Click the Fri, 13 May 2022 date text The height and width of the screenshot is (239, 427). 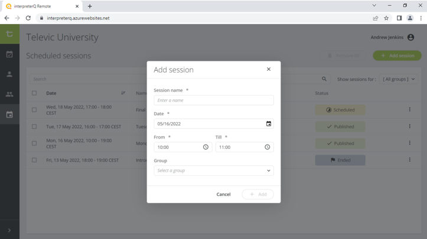coord(82,160)
